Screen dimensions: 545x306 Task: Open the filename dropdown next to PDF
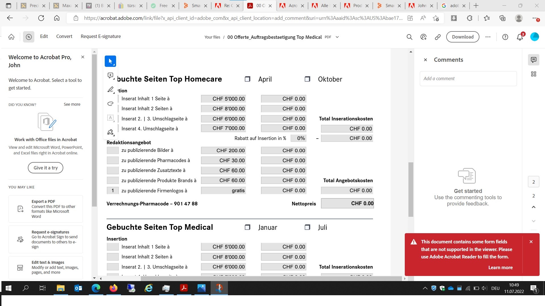[337, 37]
